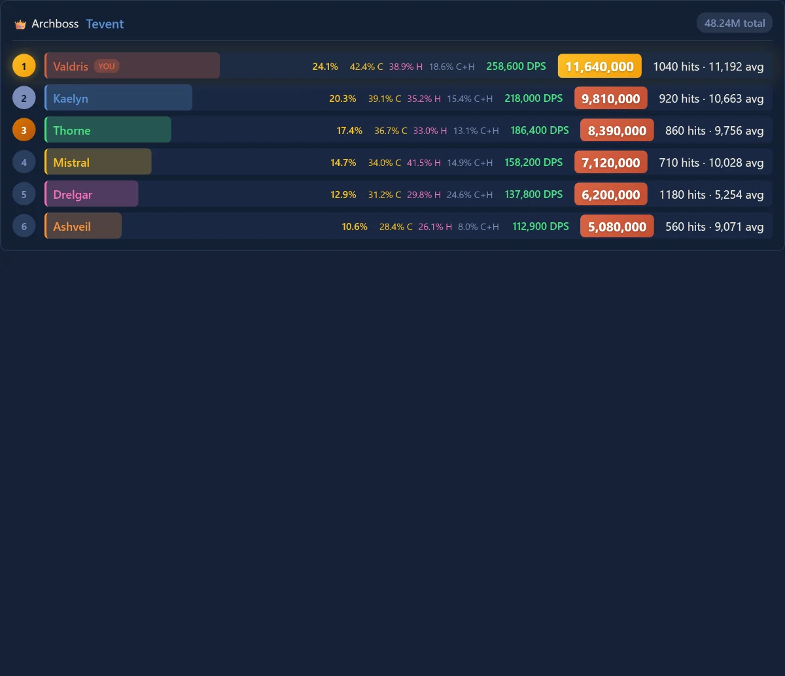The width and height of the screenshot is (785, 676).
Task: Select Valdris damage total 11,640,000
Action: tap(600, 66)
